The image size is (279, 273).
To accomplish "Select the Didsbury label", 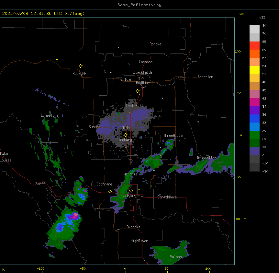I will (x=124, y=140).
